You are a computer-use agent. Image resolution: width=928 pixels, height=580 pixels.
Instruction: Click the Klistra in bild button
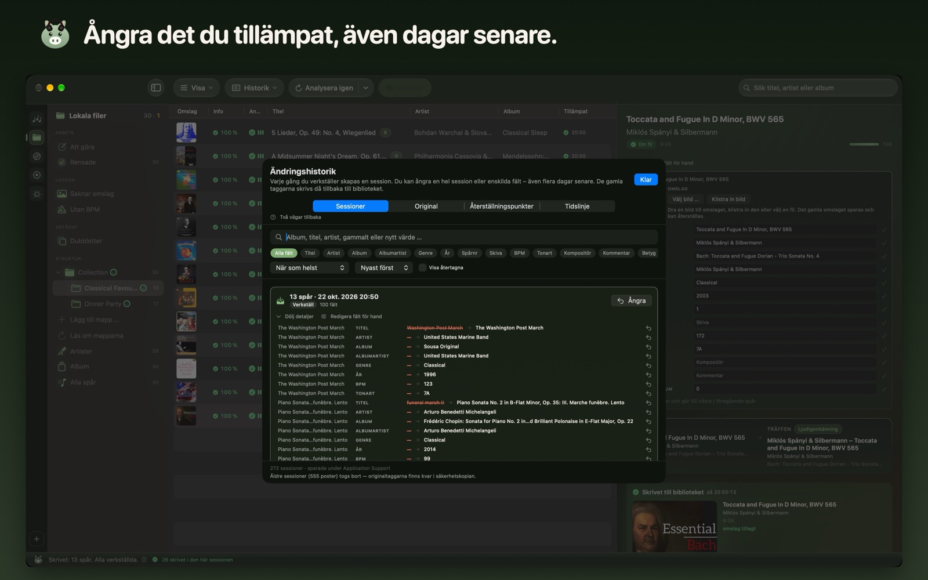[728, 199]
